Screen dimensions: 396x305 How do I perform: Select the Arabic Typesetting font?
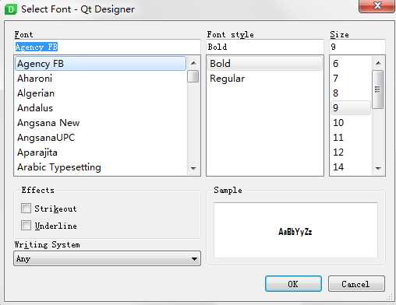(101, 167)
